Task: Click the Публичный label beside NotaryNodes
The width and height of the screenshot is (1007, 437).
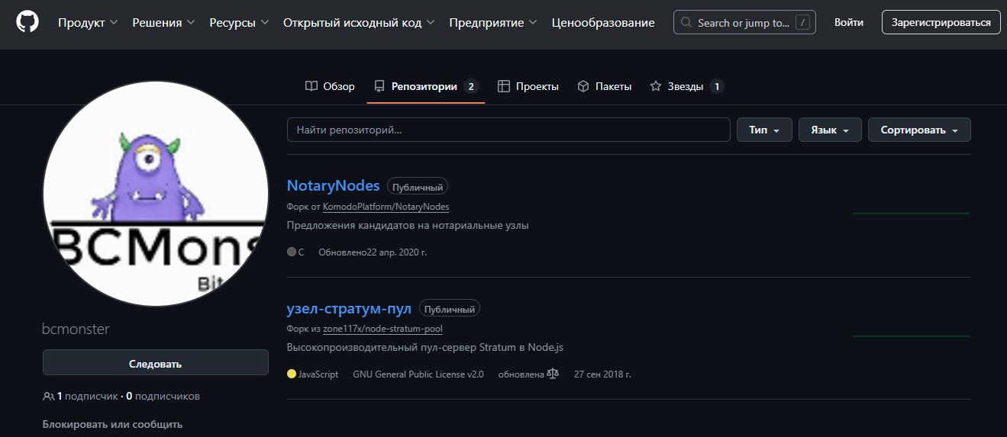Action: (x=418, y=186)
